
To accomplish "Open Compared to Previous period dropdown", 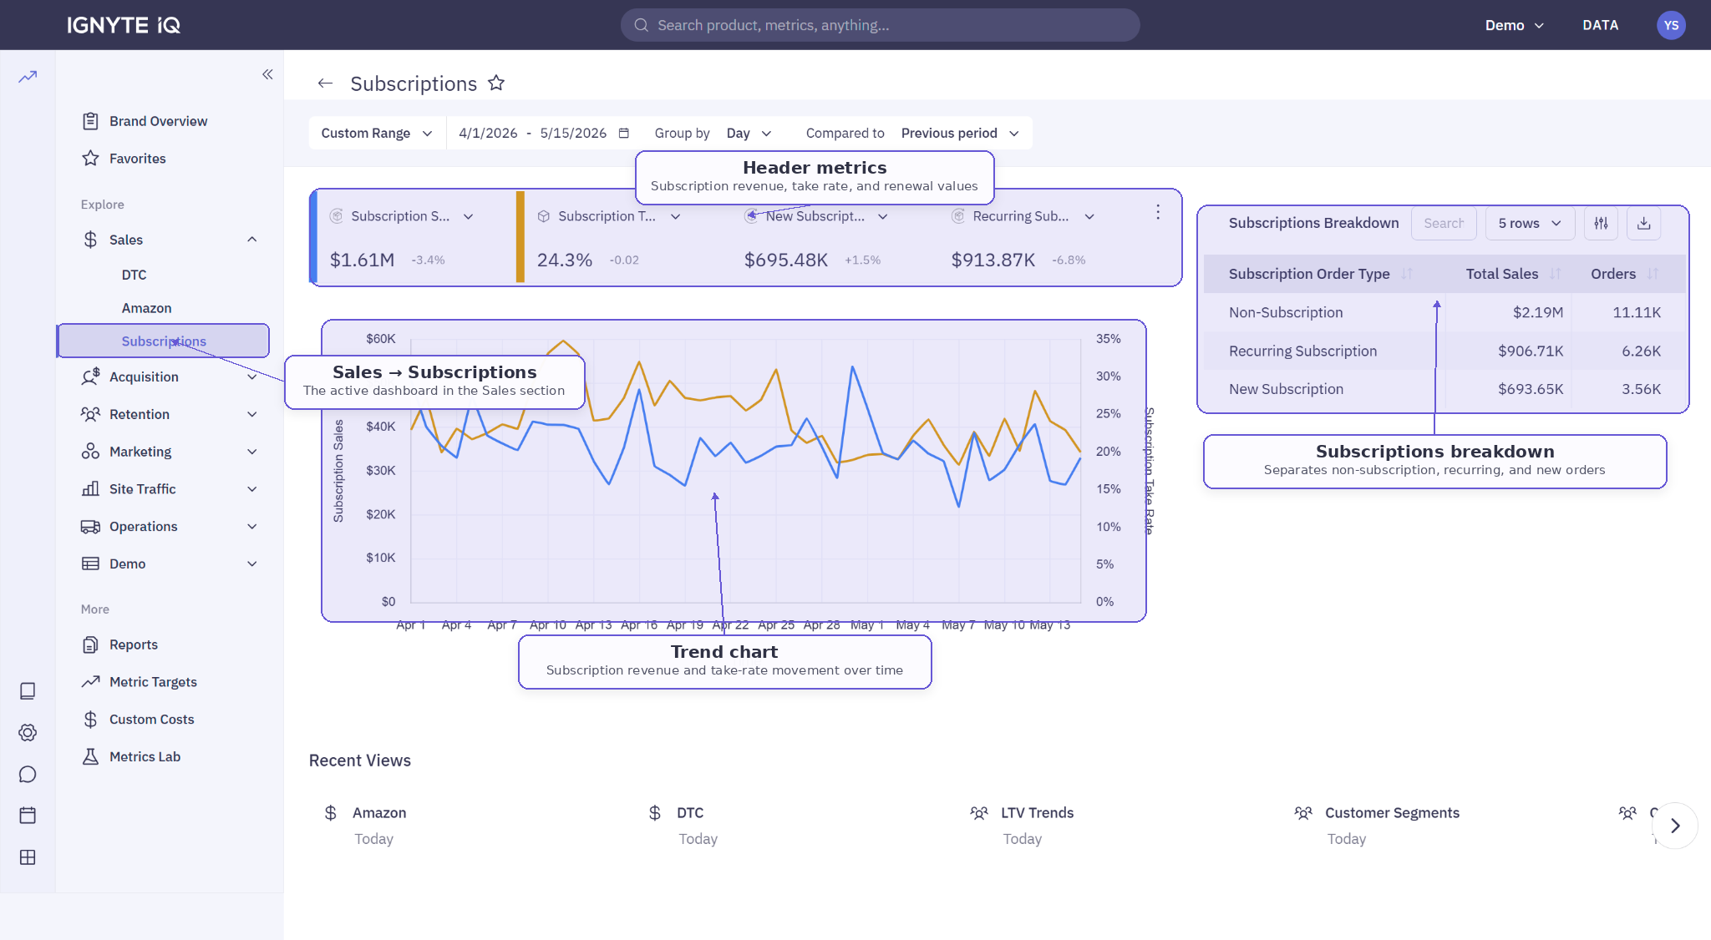I will coord(960,133).
